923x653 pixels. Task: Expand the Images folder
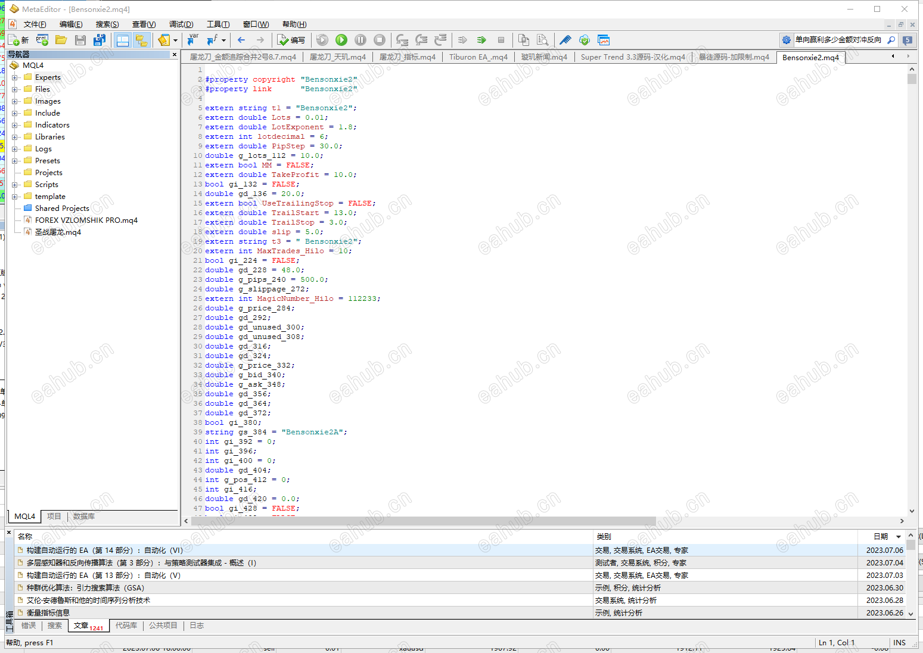click(x=15, y=101)
